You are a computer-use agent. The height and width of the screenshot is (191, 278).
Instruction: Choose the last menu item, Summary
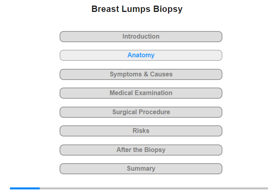141,169
